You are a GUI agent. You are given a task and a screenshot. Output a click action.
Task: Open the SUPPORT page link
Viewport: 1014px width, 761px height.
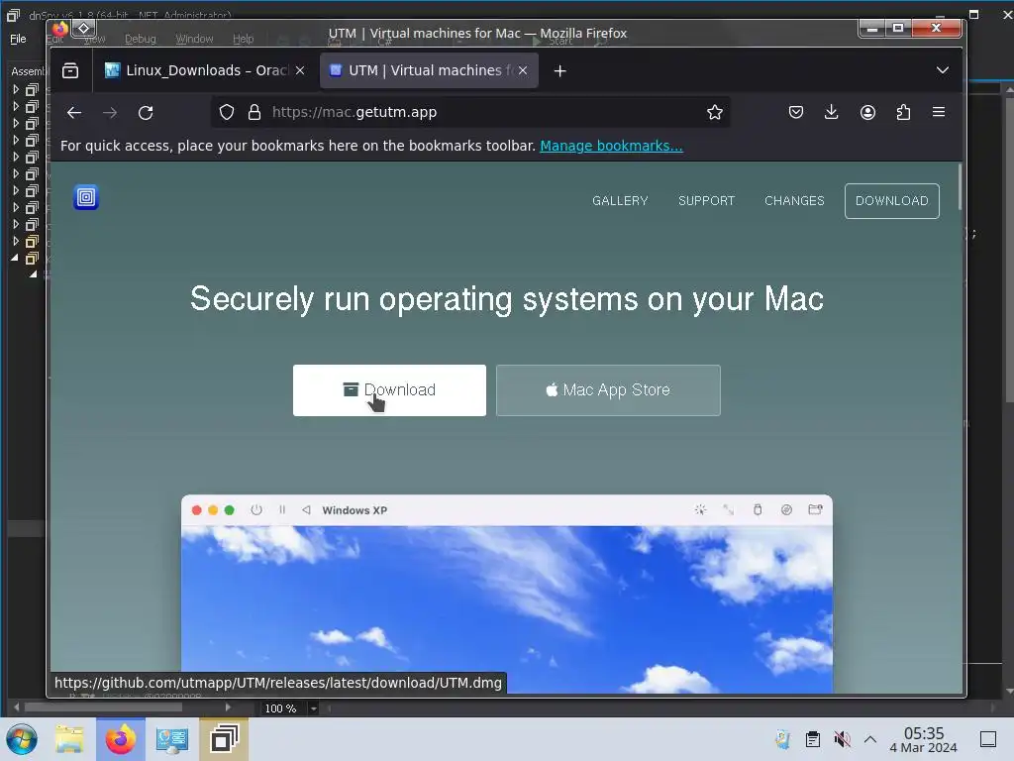coord(706,201)
